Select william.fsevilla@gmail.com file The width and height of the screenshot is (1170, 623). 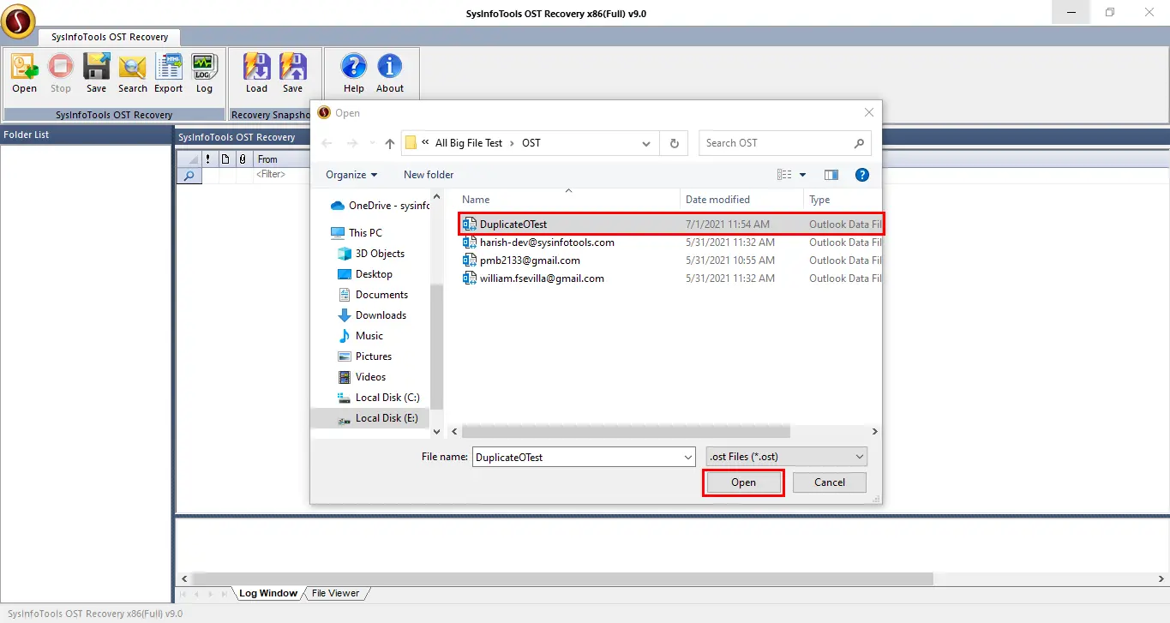[671, 279]
